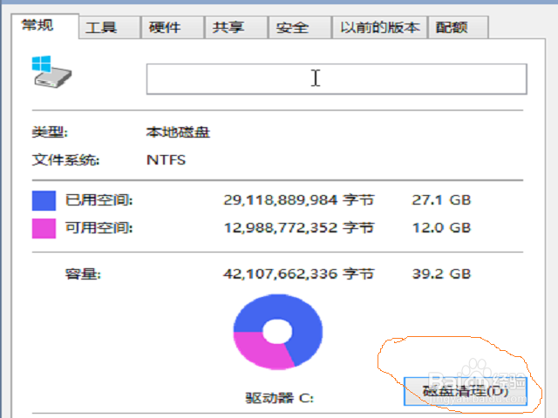
Task: Click the magenta 可用空间 color swatch
Action: coord(44,228)
